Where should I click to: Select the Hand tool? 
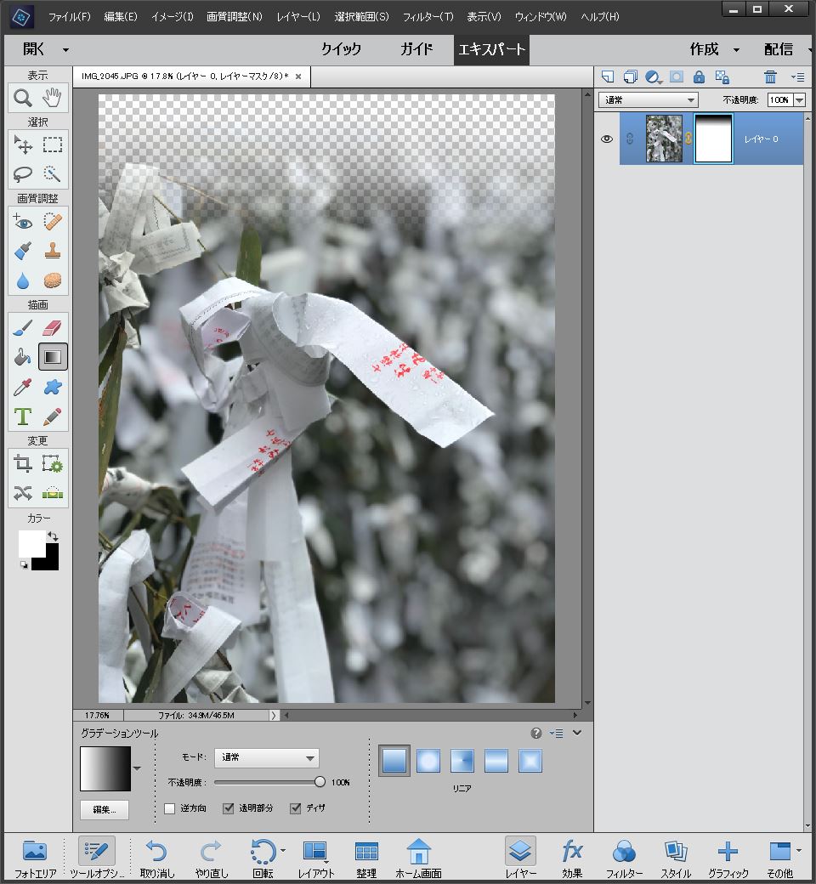click(53, 99)
